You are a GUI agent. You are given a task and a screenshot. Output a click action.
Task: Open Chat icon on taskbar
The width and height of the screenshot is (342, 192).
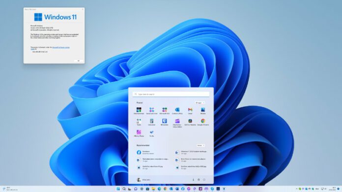coord(136,189)
